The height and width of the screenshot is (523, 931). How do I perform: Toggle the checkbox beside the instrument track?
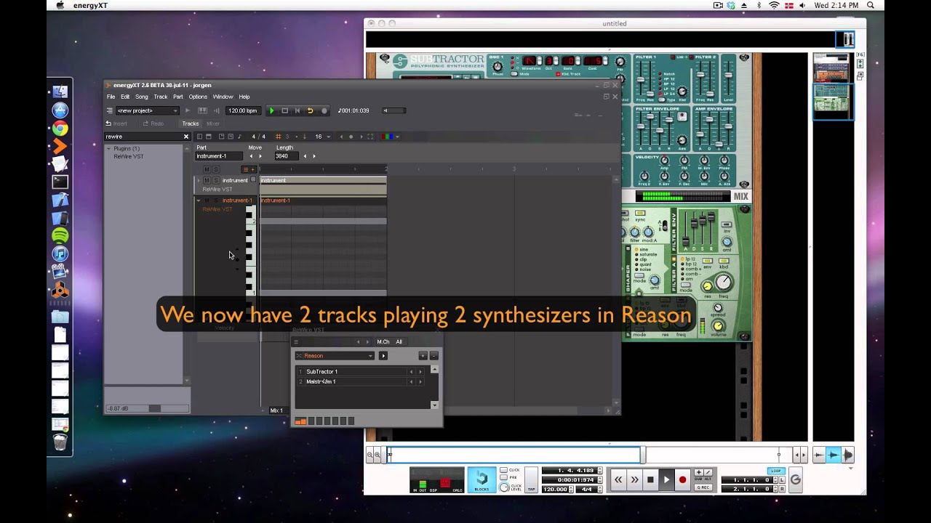253,179
